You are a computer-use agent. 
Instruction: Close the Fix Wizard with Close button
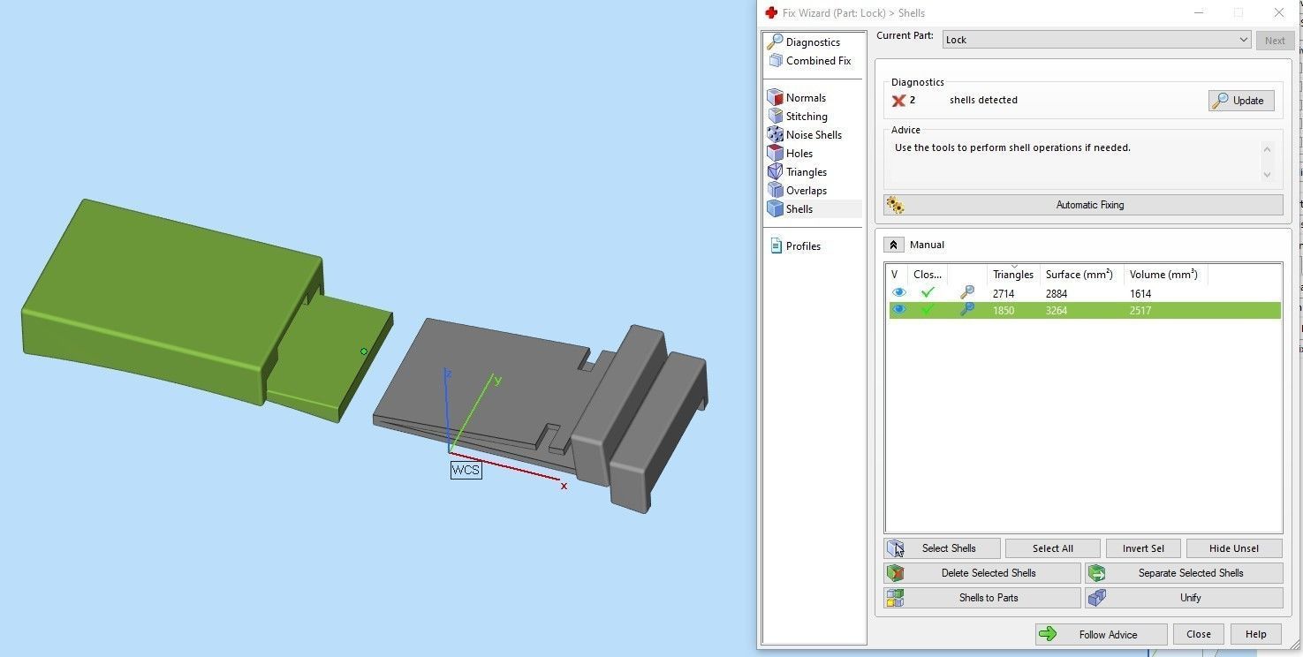click(1198, 634)
